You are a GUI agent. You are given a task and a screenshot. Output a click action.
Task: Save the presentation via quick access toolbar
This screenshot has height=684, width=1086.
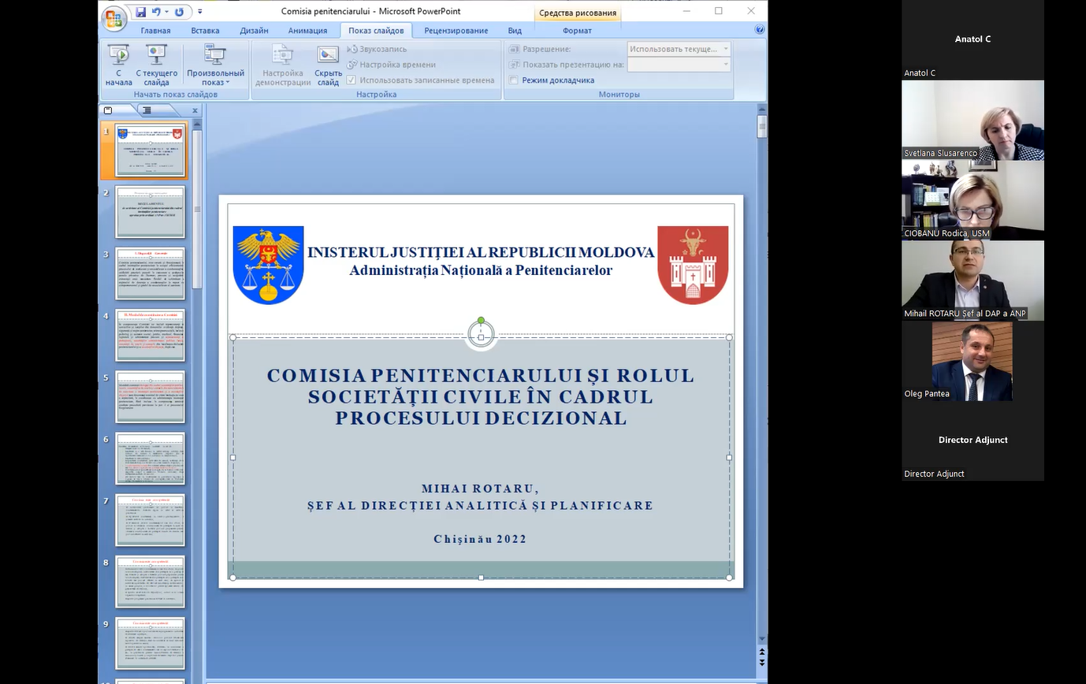140,12
